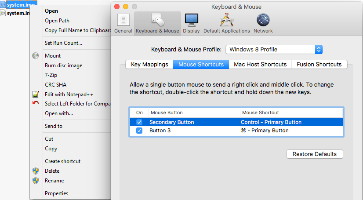Select the Keyboard & Mouse toolbar icon

[x=157, y=20]
